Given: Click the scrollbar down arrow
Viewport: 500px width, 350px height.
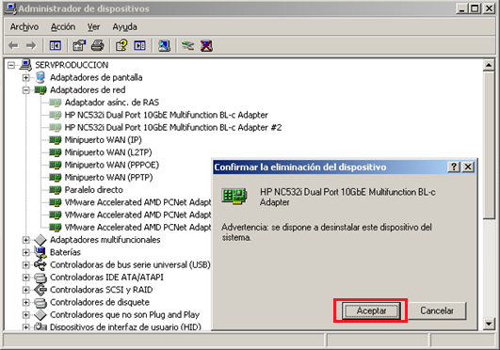Looking at the screenshot, I should point(489,324).
